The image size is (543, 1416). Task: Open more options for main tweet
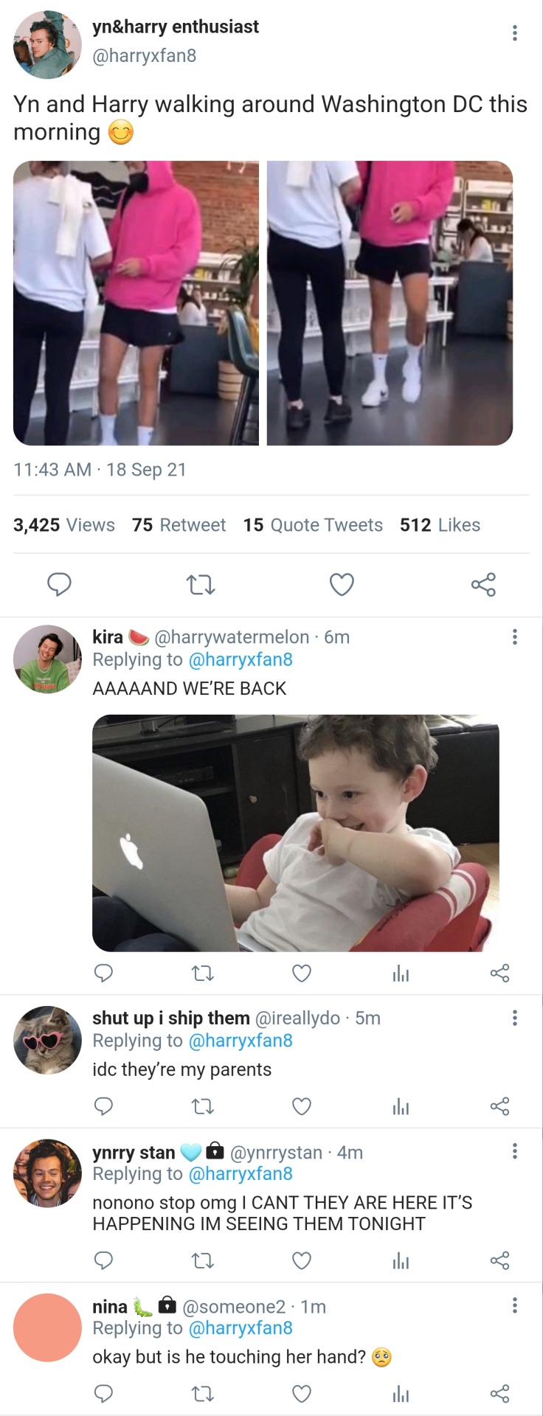pos(514,33)
